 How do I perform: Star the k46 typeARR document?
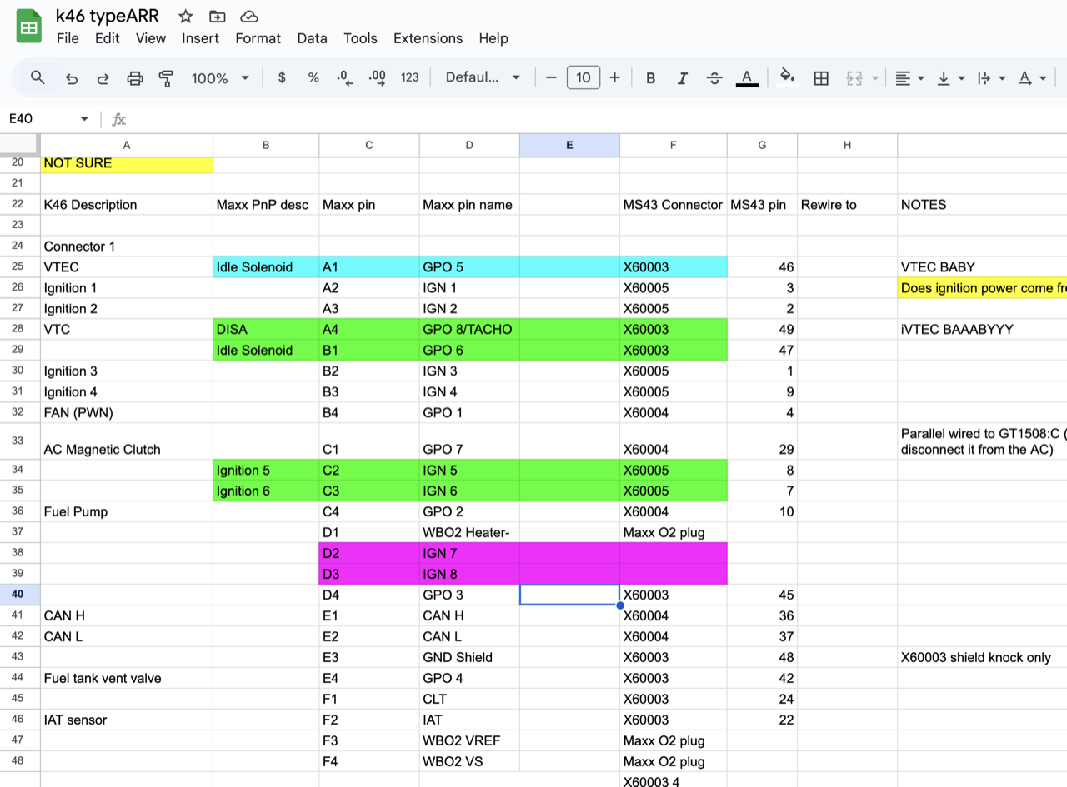pyautogui.click(x=186, y=17)
